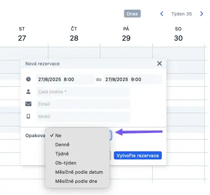Go to the previous week with left chevron

click(x=162, y=14)
